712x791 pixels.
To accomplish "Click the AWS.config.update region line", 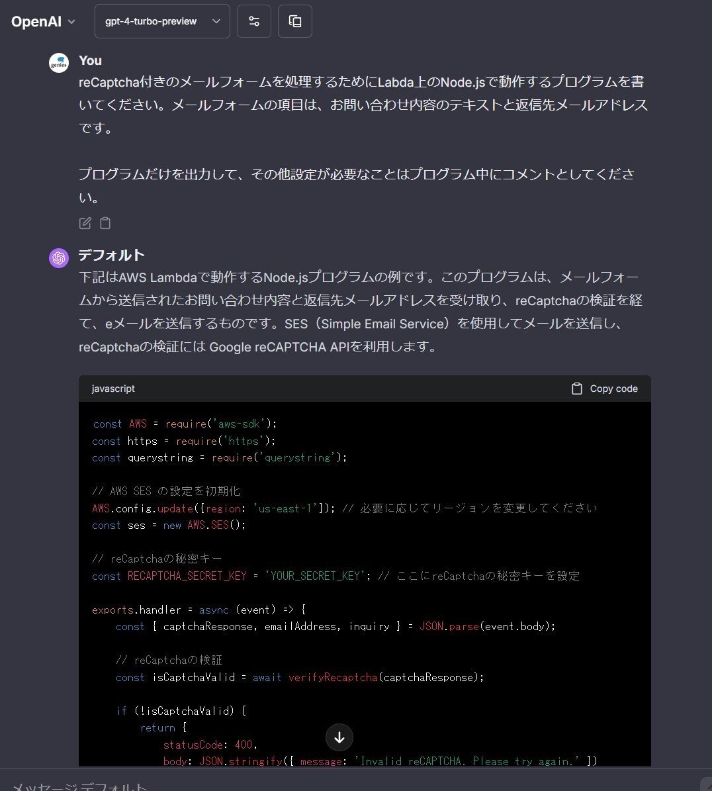I will [344, 508].
